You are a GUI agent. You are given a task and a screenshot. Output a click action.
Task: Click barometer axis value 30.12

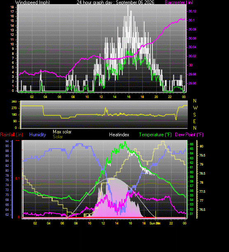click(x=192, y=11)
